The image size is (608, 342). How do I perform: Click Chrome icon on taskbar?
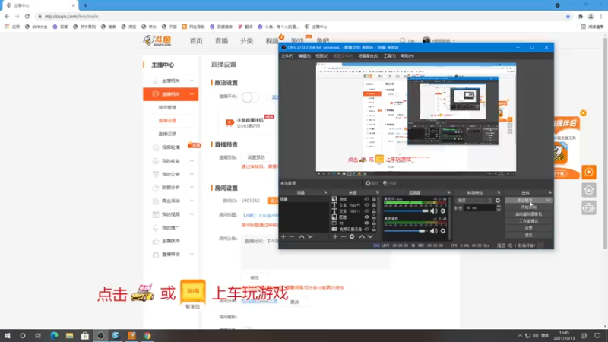point(147,336)
